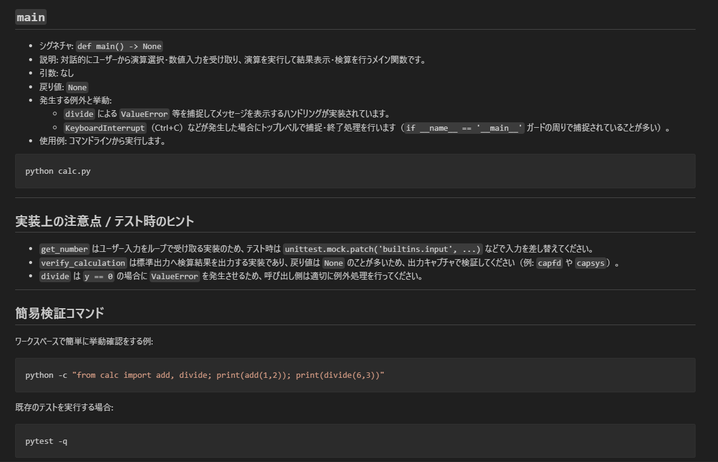The width and height of the screenshot is (718, 462).
Task: Click the unittest.mock.patch('builtins.input', ...) code
Action: 382,249
